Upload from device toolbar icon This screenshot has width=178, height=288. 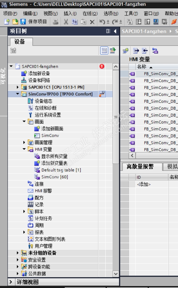click(147, 22)
